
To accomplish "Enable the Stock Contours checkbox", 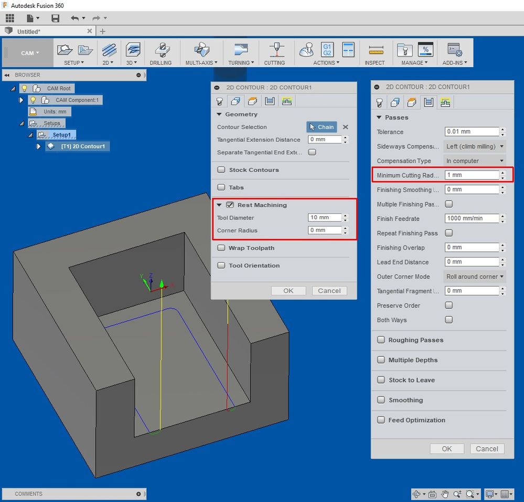I will click(x=221, y=170).
